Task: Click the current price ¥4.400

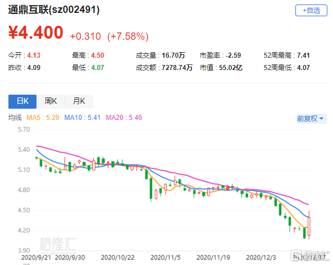Action: click(36, 32)
